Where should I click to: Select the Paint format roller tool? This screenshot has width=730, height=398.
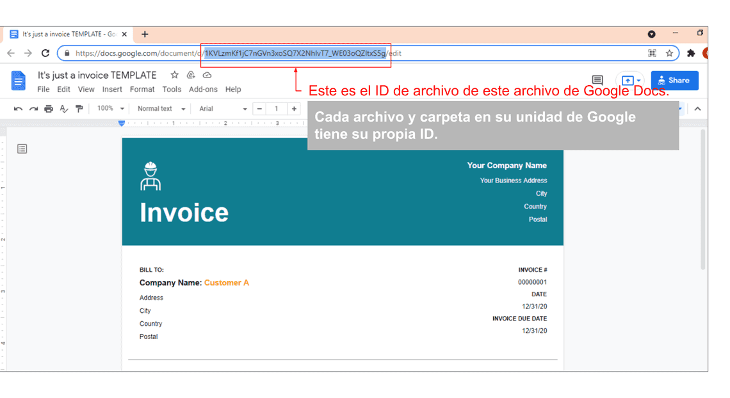(79, 109)
